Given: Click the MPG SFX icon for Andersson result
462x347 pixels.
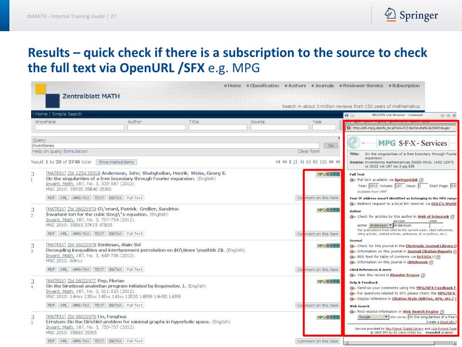Looking at the screenshot, I should click(328, 174).
